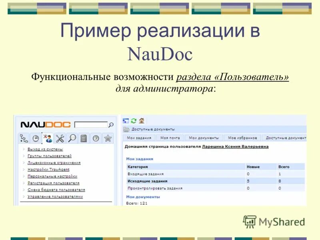Click the favorites star icon
This screenshot has height=240, width=320.
107,139
